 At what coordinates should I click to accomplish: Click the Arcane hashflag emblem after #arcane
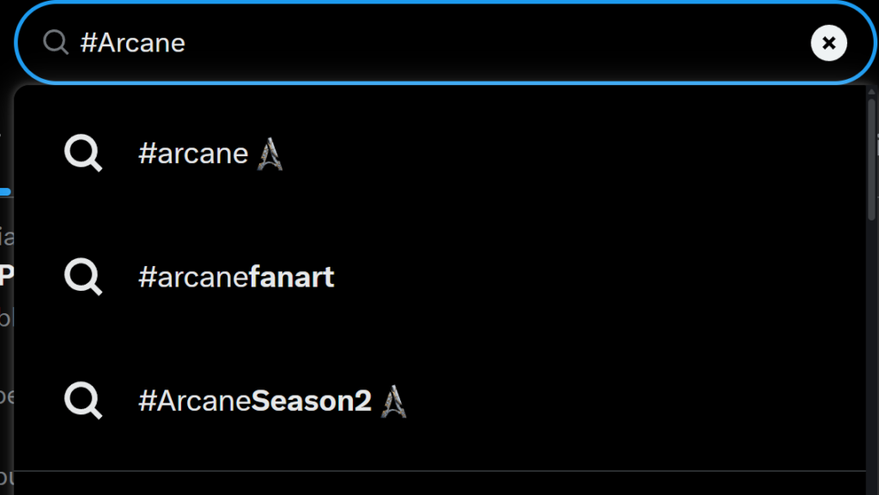(x=270, y=154)
